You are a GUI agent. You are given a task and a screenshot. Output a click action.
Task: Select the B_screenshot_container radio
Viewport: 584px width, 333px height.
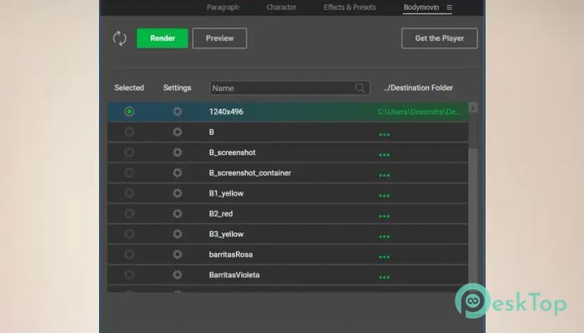129,173
